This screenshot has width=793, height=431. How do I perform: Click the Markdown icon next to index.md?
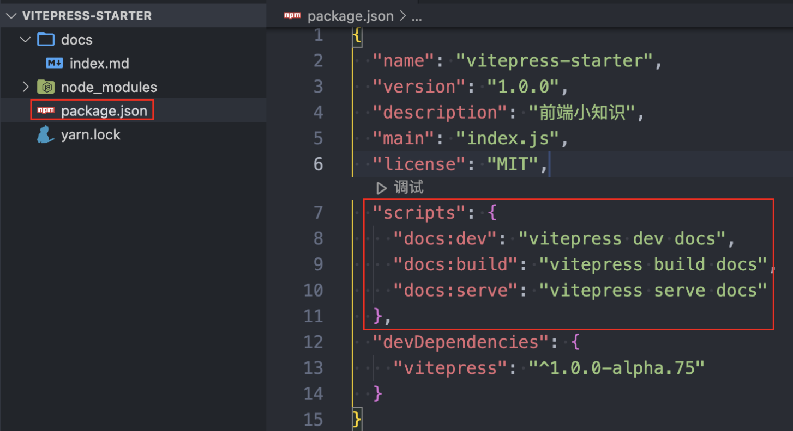pyautogui.click(x=55, y=63)
